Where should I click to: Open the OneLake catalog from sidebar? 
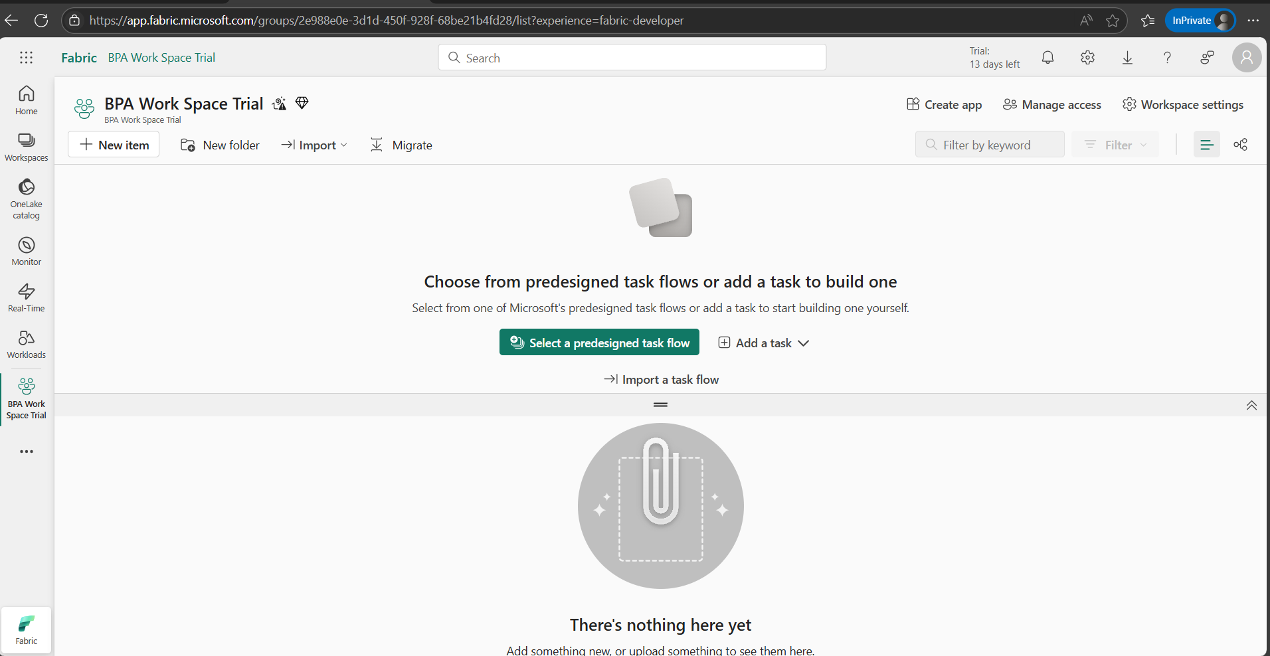(27, 199)
